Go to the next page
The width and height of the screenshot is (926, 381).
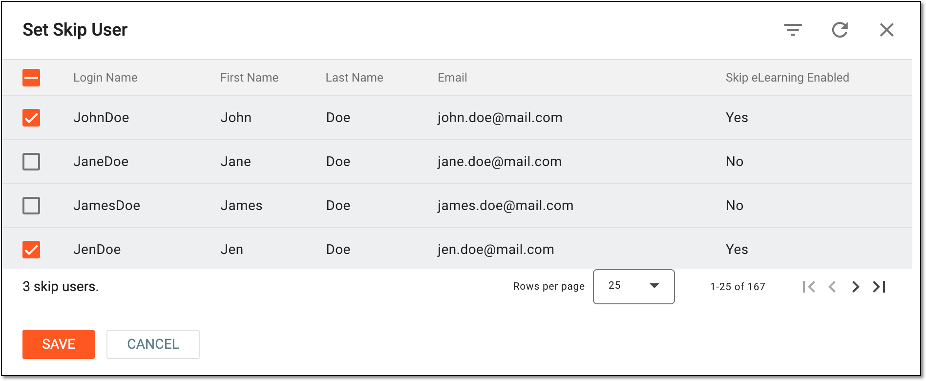(856, 287)
